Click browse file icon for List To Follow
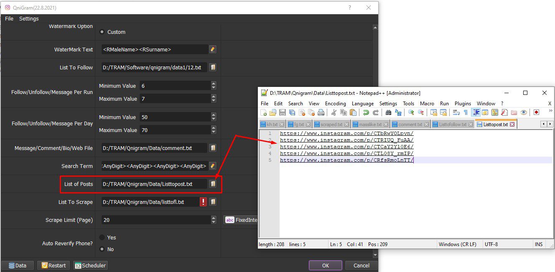 213,67
